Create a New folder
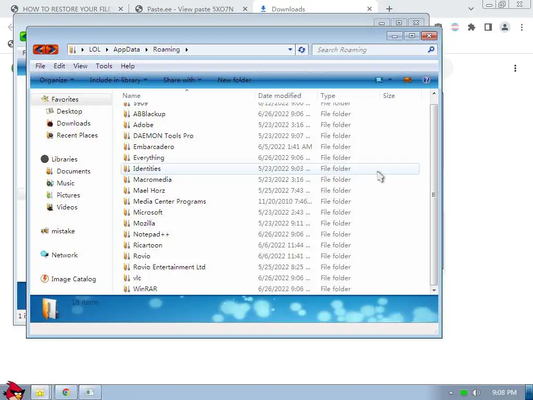533x400 pixels. pos(235,80)
